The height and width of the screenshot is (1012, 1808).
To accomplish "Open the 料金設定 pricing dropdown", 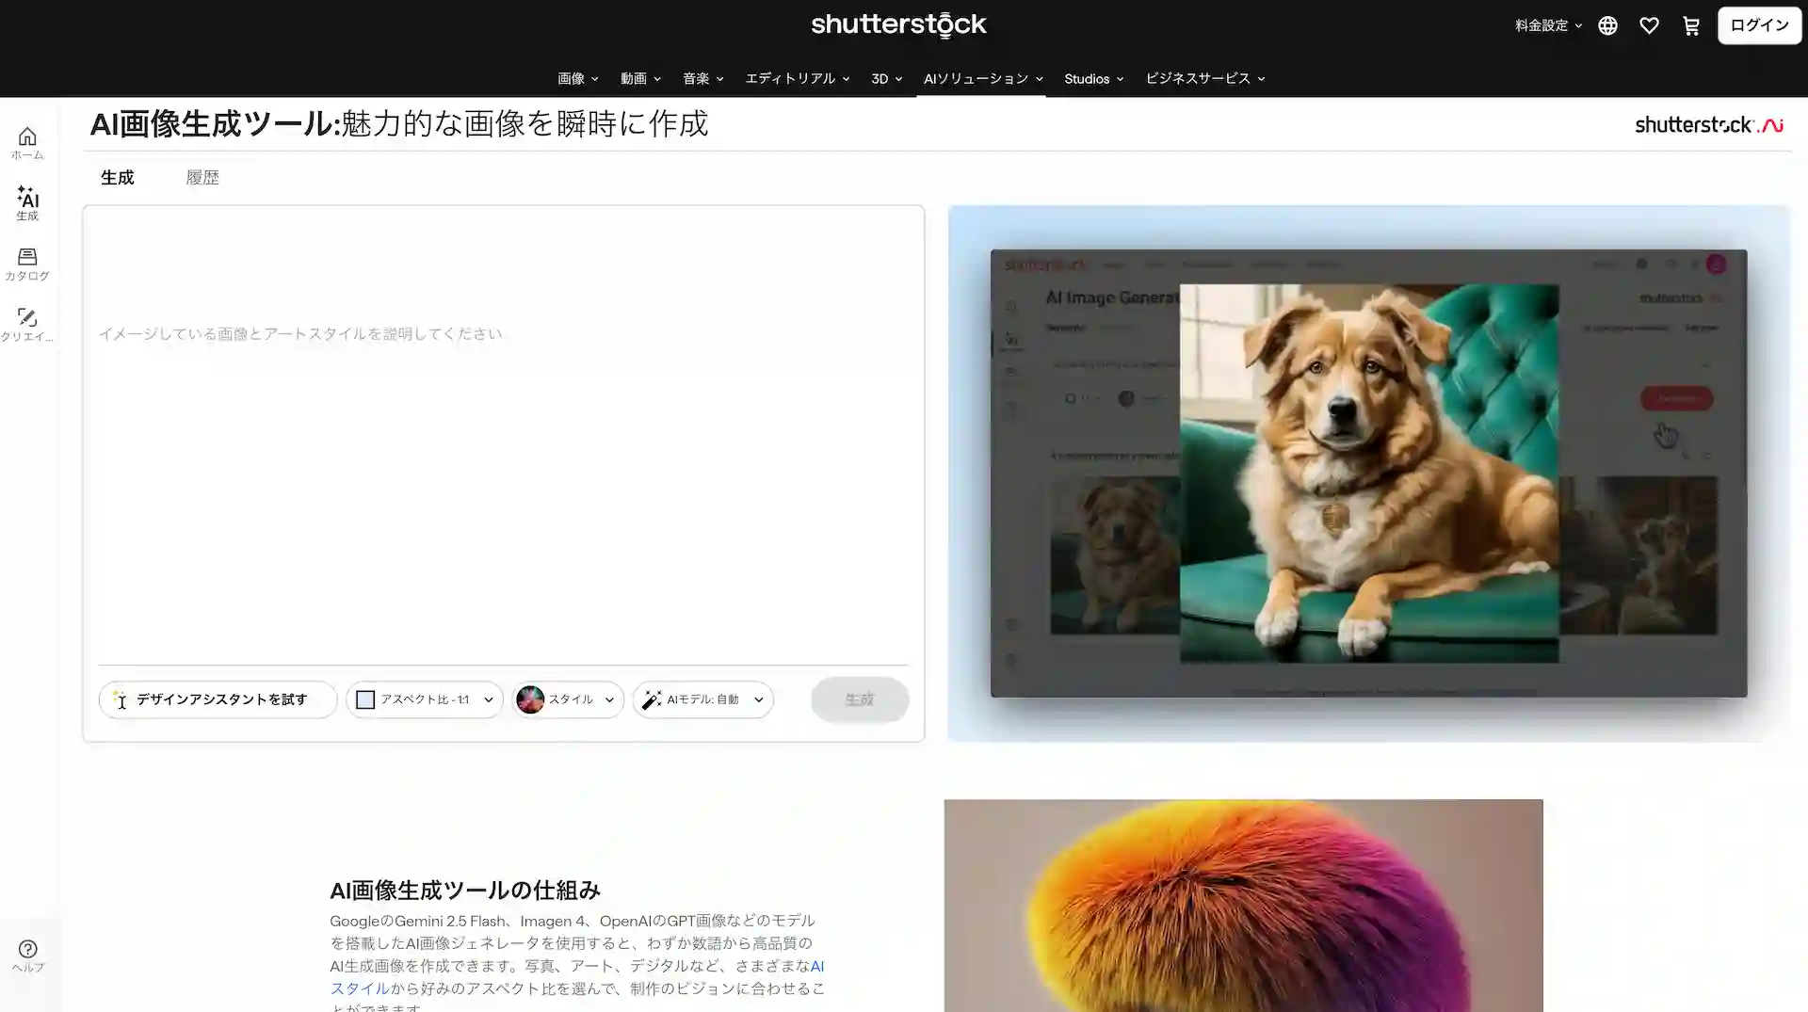I will tap(1548, 25).
